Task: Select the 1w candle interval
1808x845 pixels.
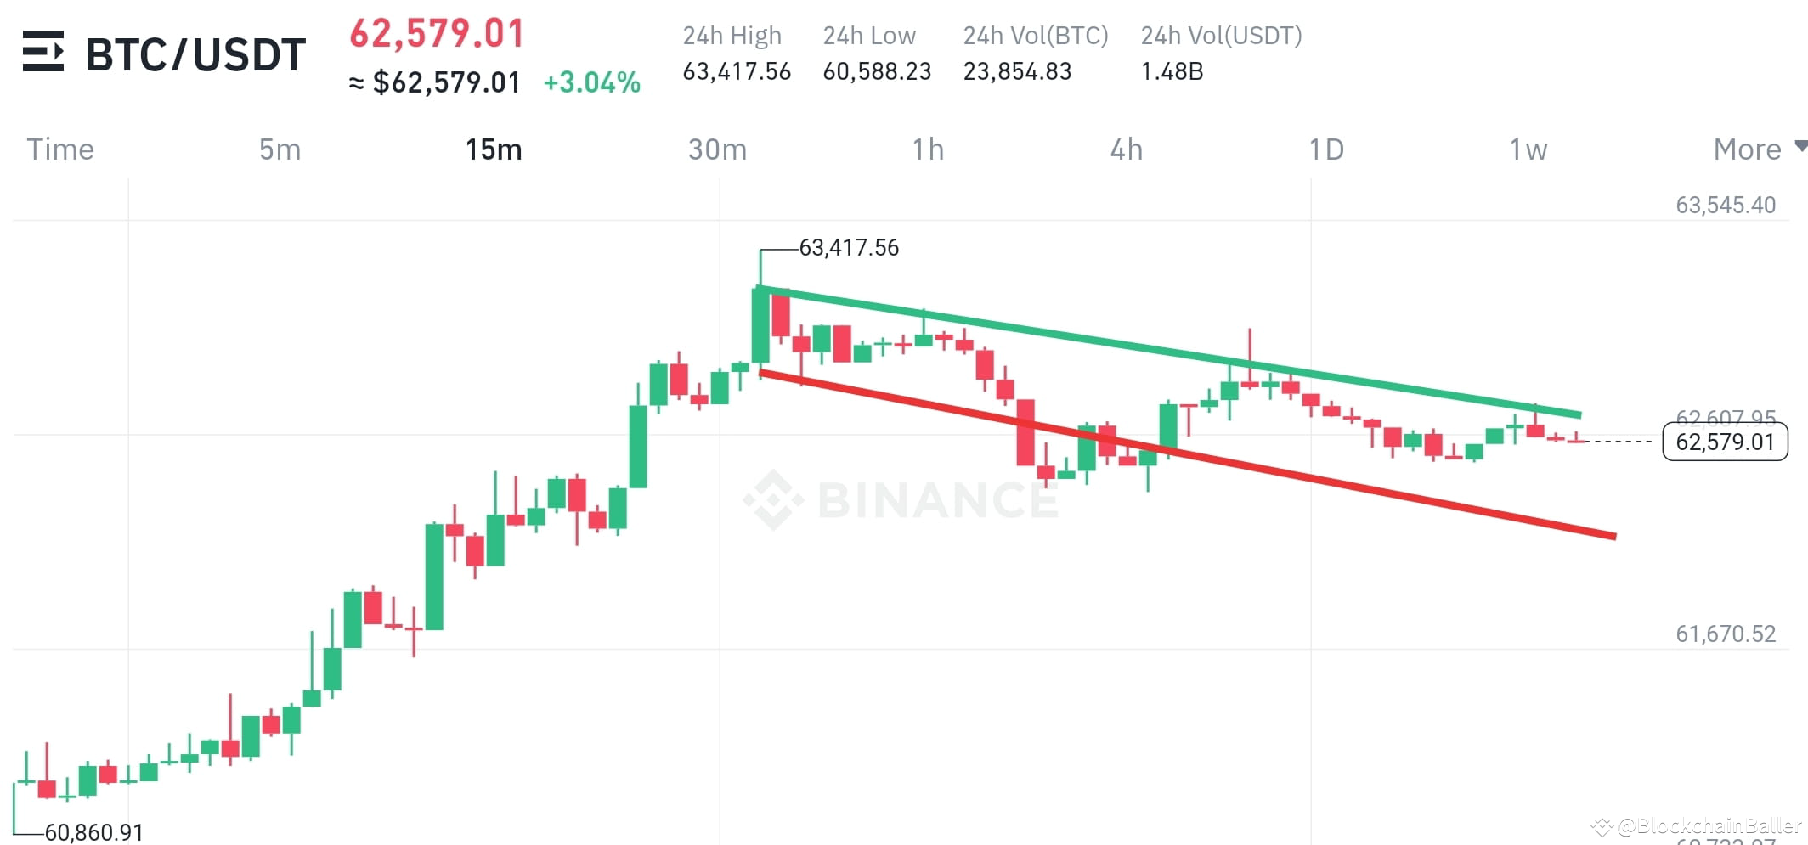Action: (1528, 149)
